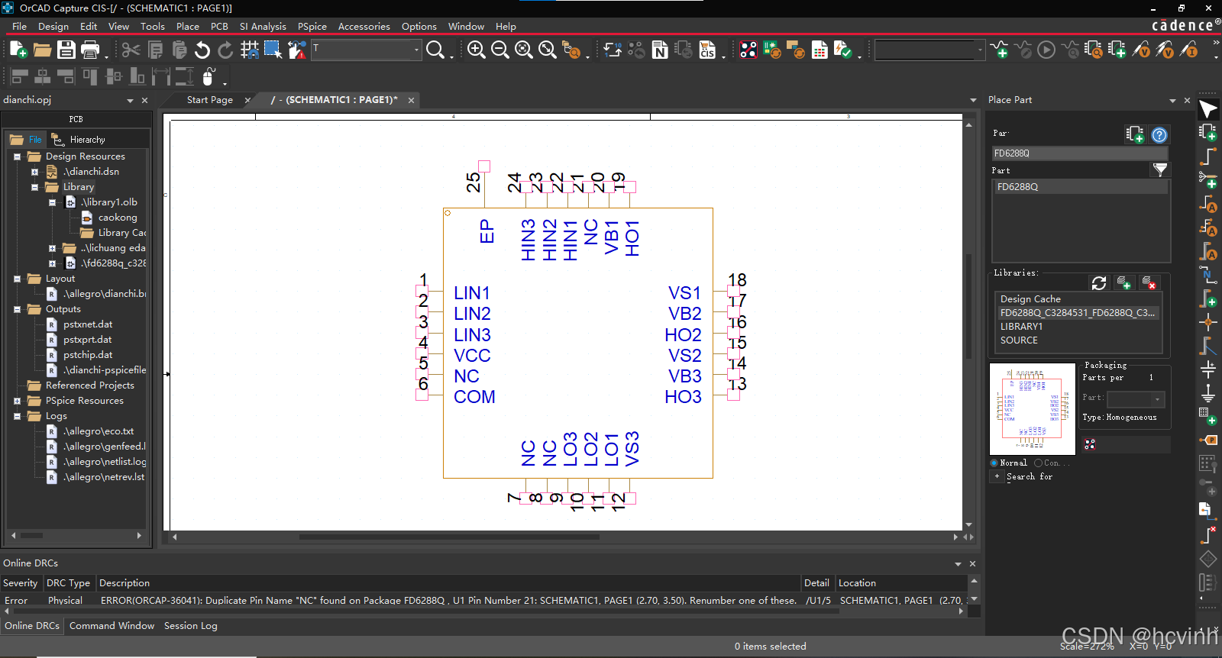The image size is (1222, 658).
Task: Remove selected library with red X icon
Action: pos(1149,282)
